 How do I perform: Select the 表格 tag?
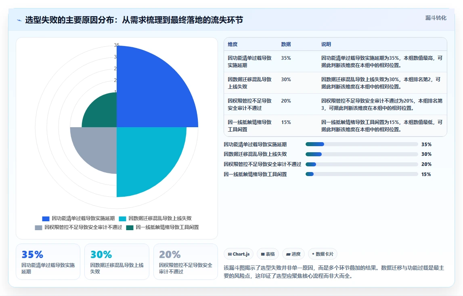[x=268, y=254]
